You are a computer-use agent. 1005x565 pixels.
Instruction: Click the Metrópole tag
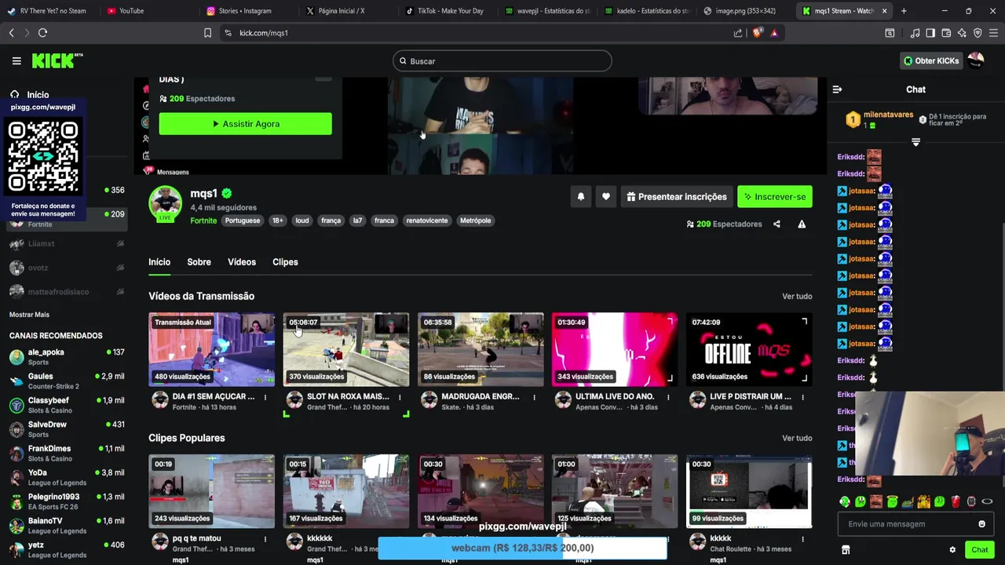pos(476,221)
